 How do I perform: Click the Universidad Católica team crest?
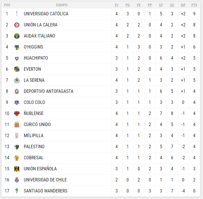pos(17,14)
